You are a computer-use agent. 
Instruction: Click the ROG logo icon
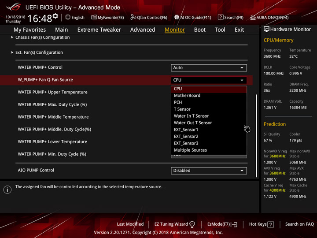[x=13, y=7]
